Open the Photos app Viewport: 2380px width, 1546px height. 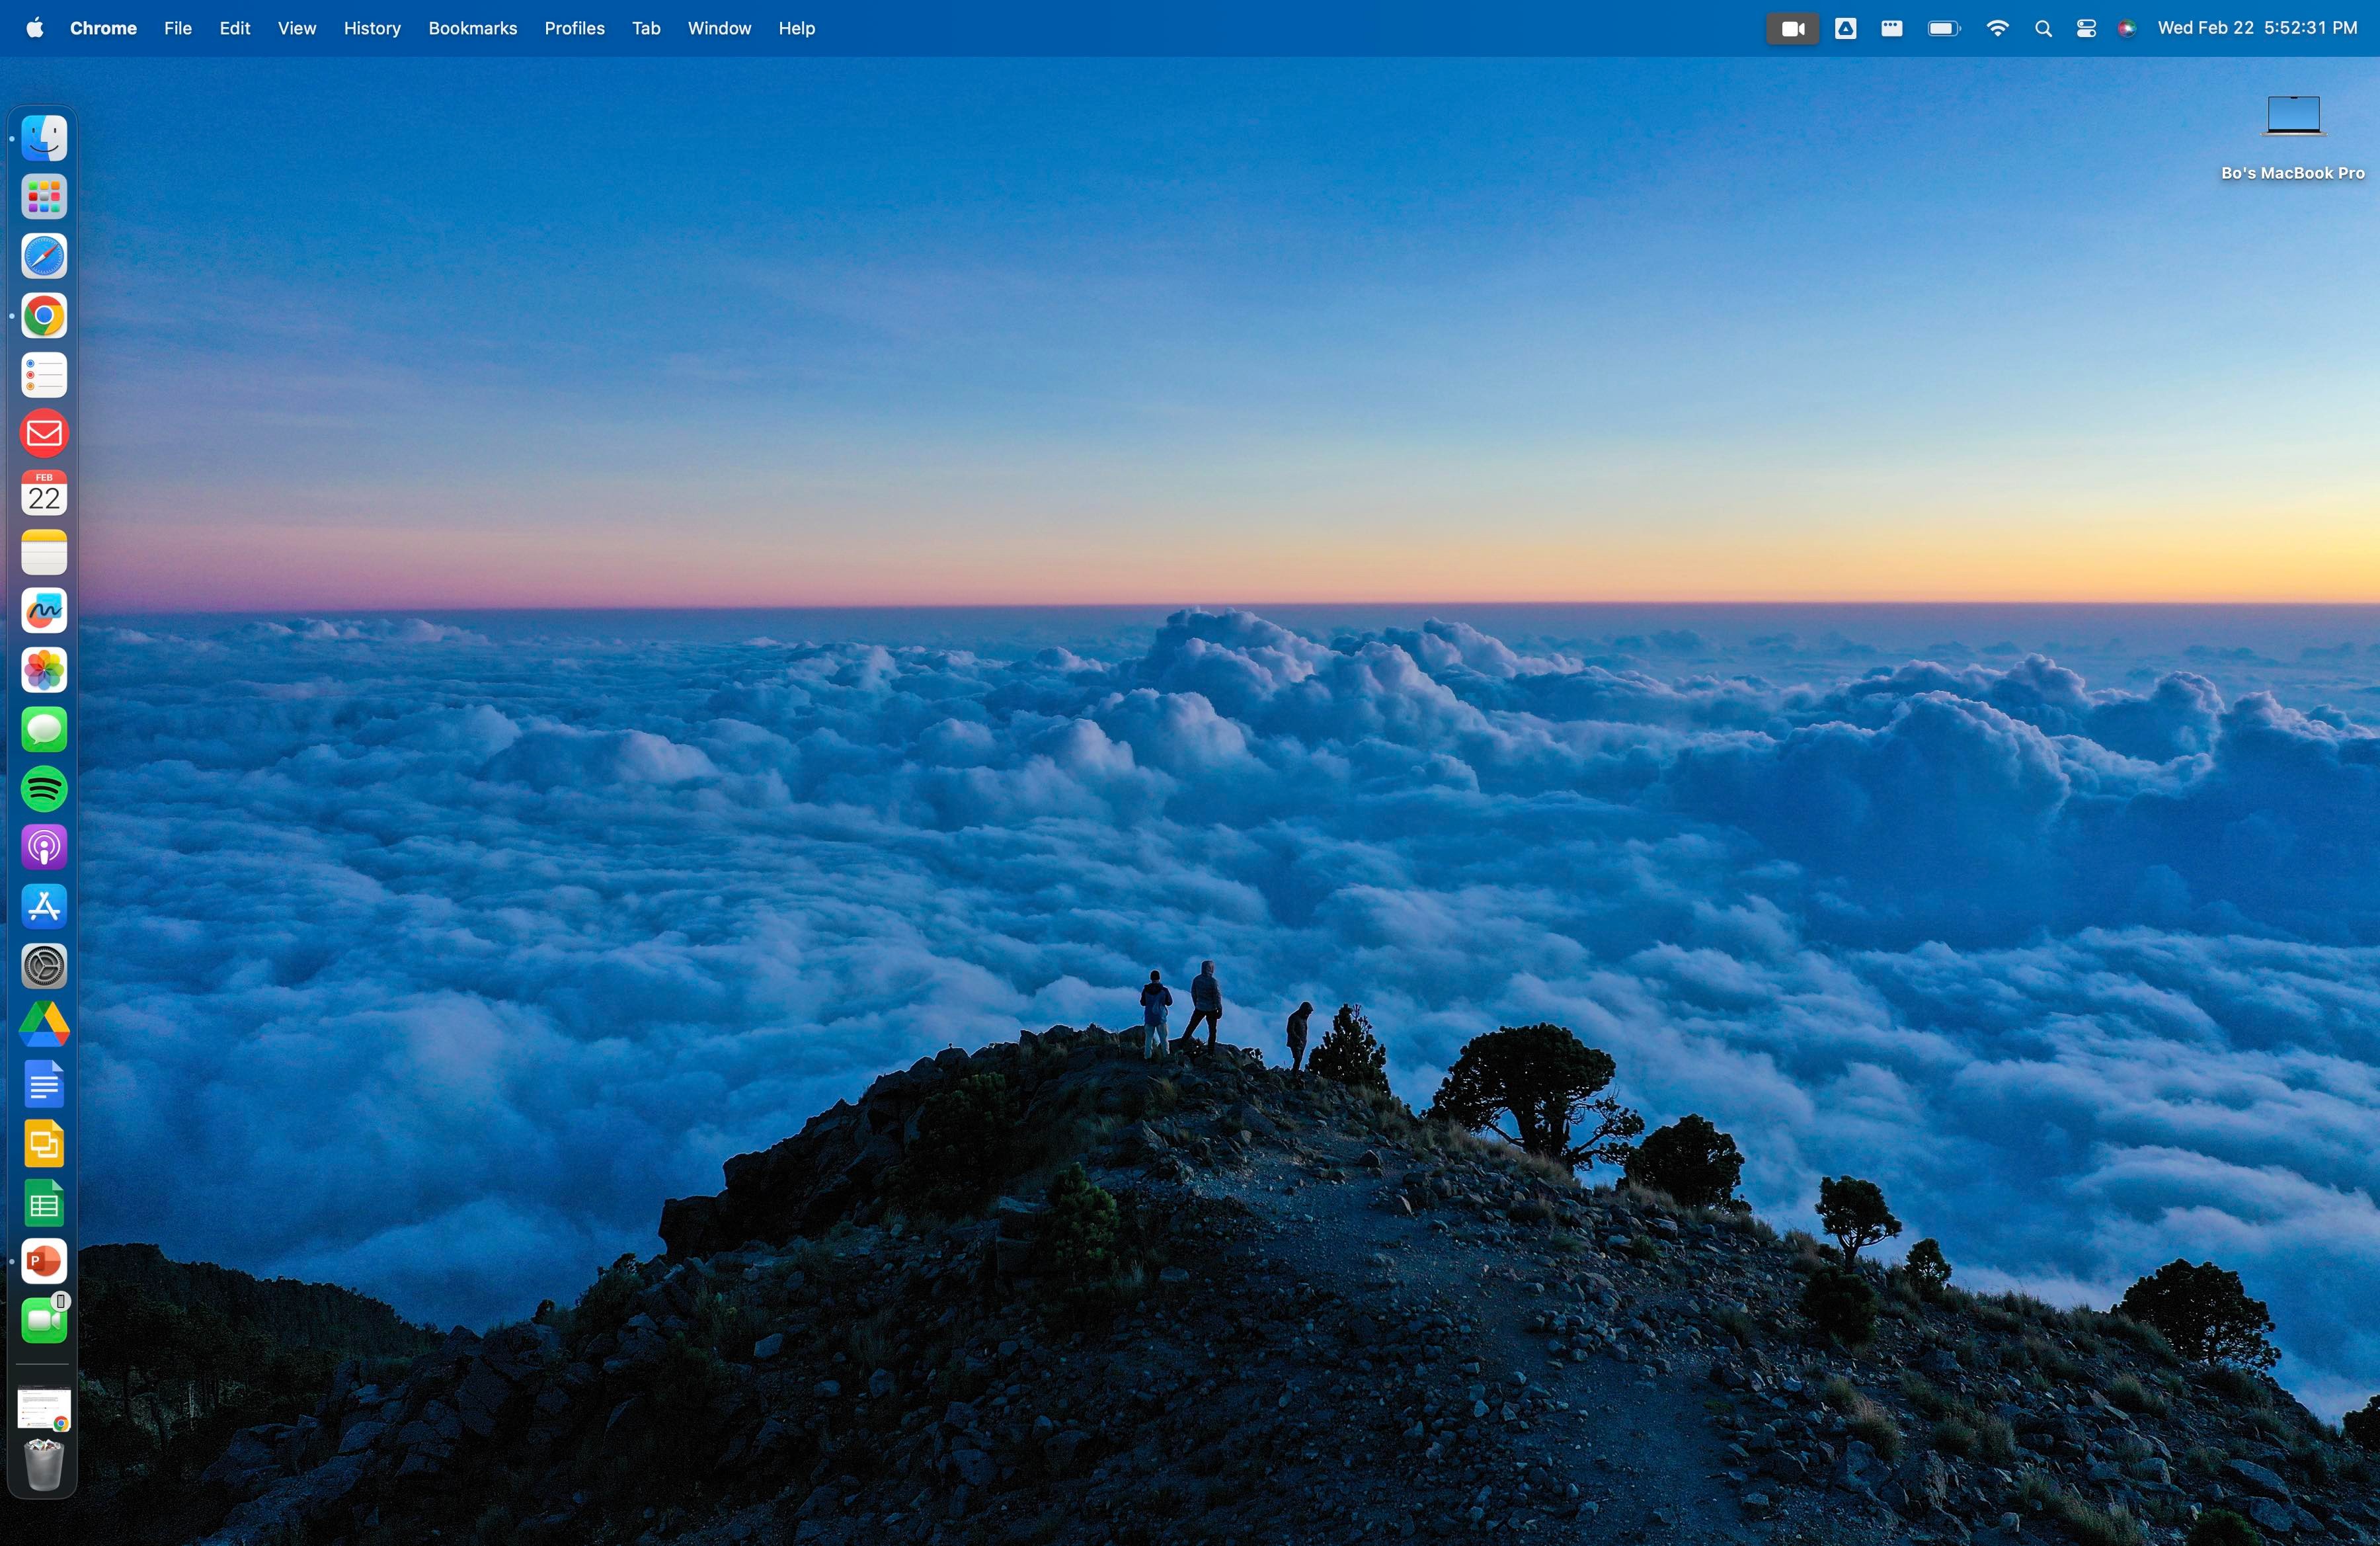[x=44, y=670]
